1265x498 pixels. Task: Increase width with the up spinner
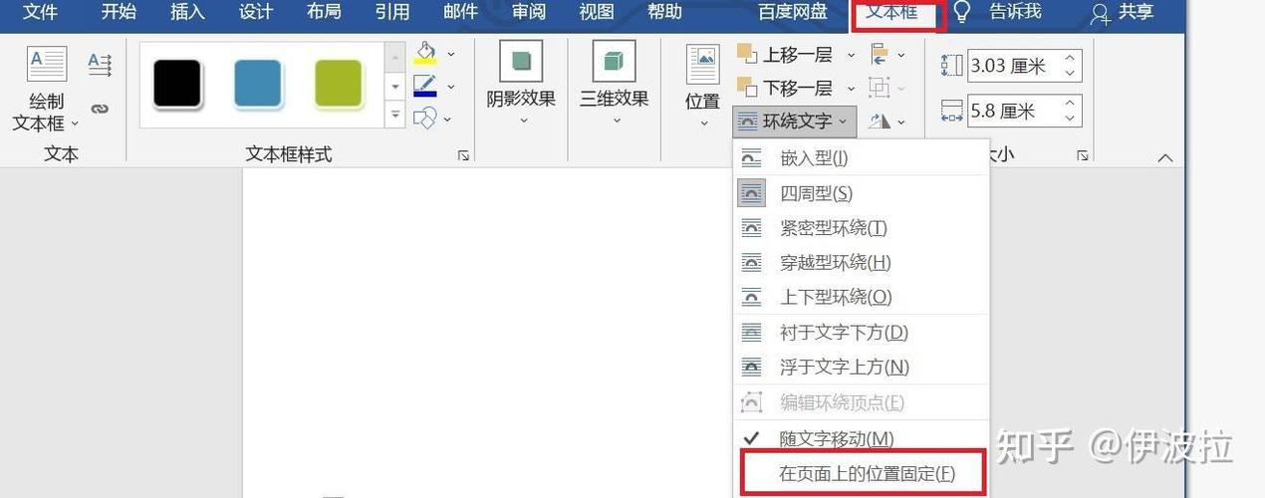pyautogui.click(x=1072, y=104)
